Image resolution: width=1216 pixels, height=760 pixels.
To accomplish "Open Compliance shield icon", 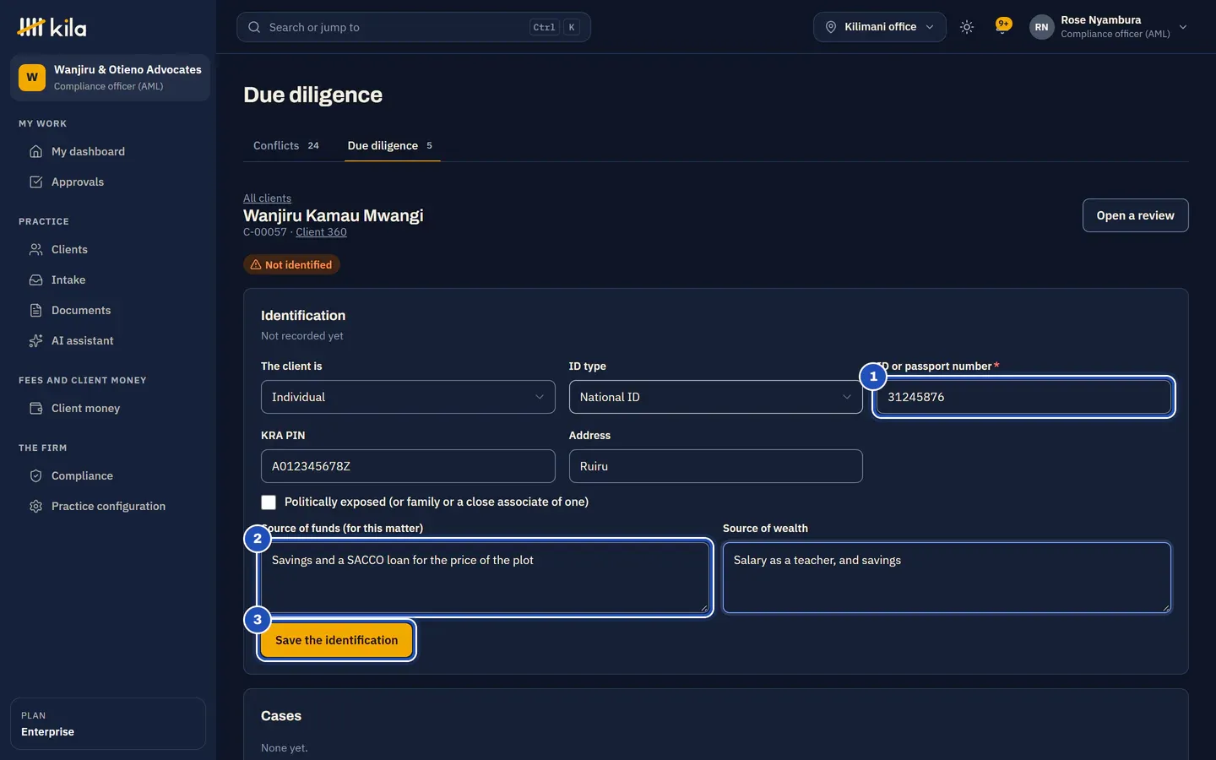I will [x=35, y=475].
